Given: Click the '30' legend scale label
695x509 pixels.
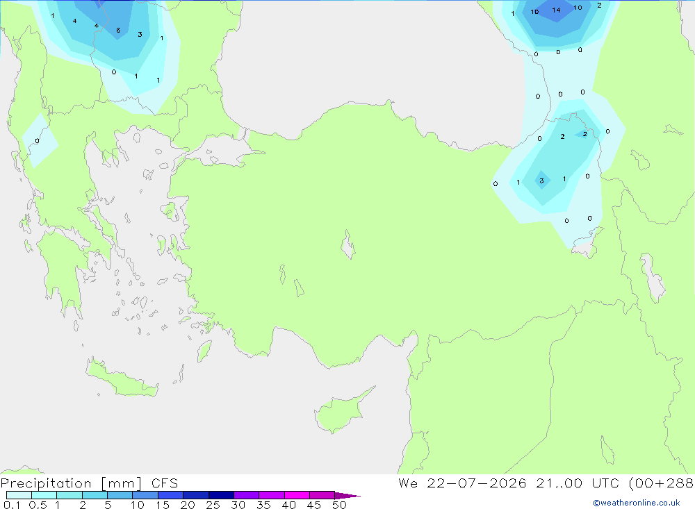Looking at the screenshot, I should (x=238, y=505).
